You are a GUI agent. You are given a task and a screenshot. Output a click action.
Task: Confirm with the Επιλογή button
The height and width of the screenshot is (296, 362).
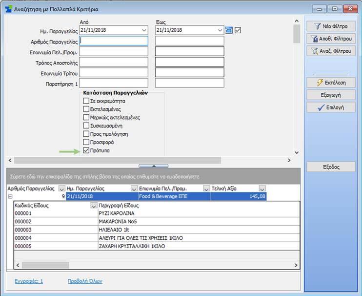click(331, 107)
